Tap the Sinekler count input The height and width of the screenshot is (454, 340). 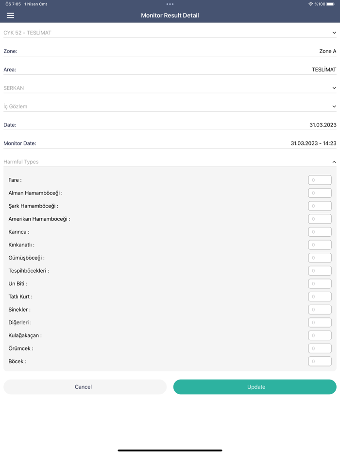[320, 310]
